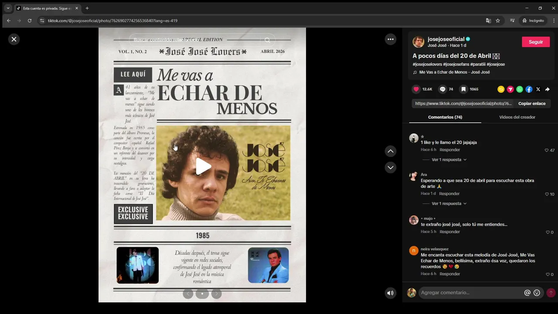Screen dimensions: 558x314
Task: Reply to Ara's comment
Action: tap(449, 194)
